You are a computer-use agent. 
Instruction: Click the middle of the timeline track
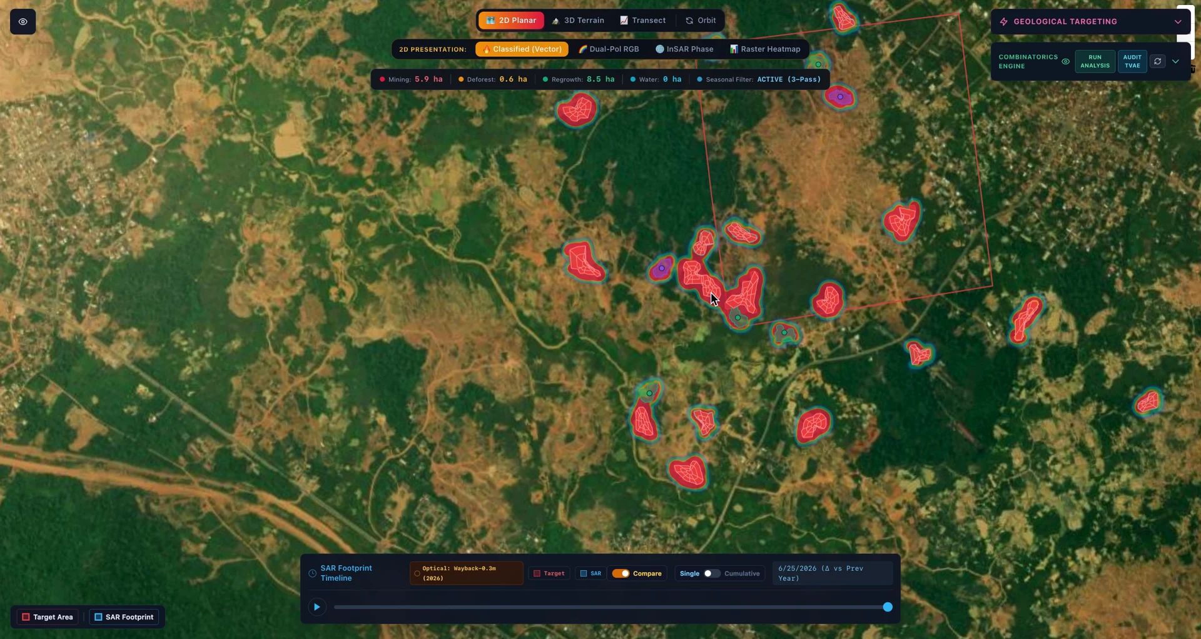point(611,607)
